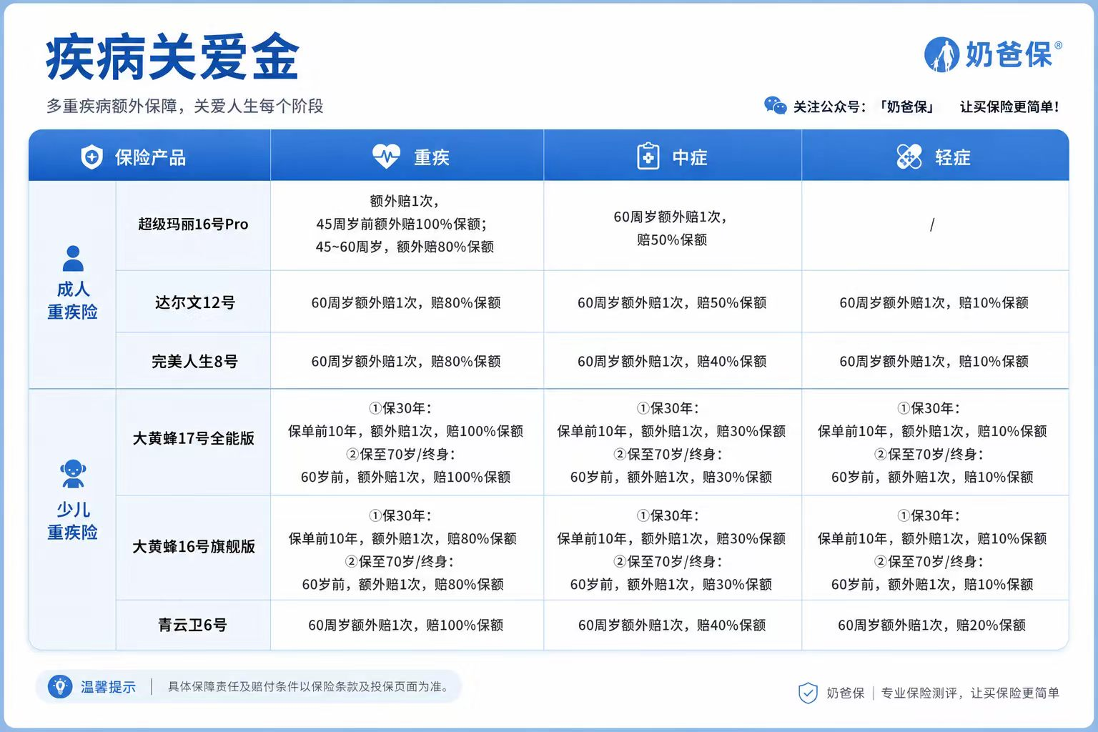The height and width of the screenshot is (732, 1098).
Task: Click the 温馨提示 label
Action: tap(108, 687)
